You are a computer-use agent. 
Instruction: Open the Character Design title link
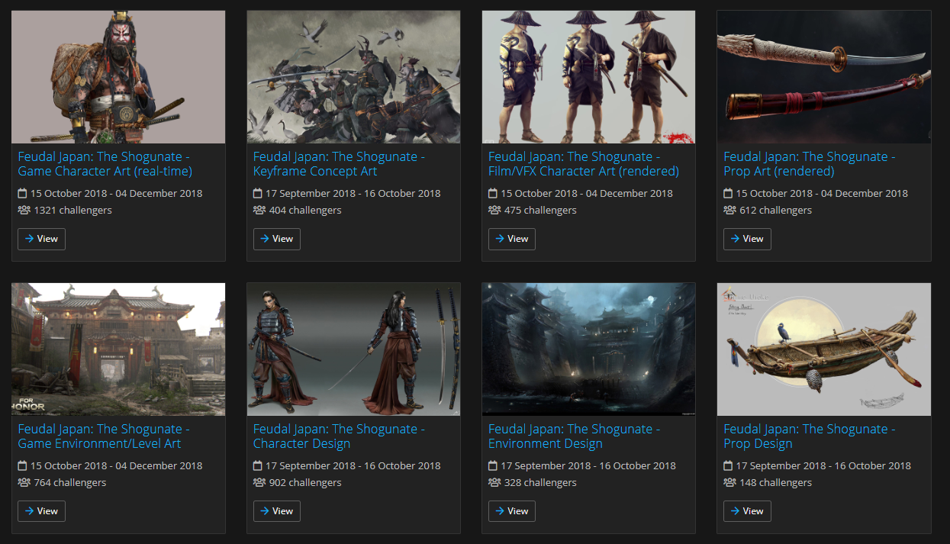(340, 436)
